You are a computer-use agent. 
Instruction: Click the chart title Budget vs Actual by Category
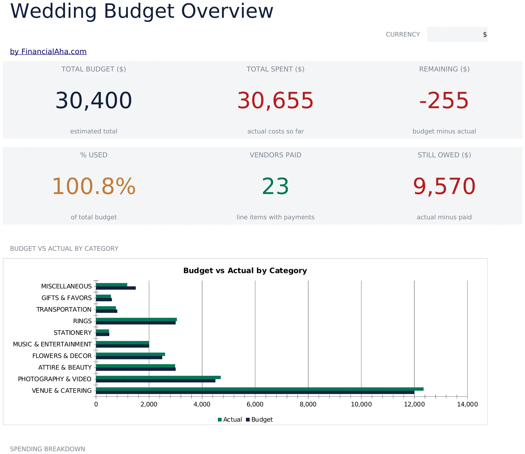pos(245,270)
